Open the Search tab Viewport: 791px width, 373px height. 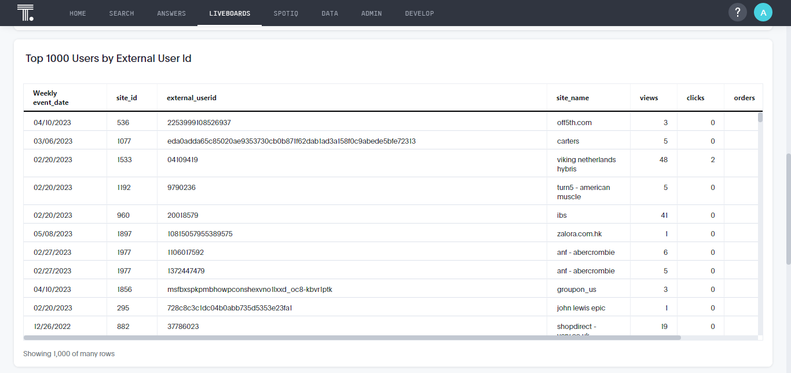tap(122, 13)
